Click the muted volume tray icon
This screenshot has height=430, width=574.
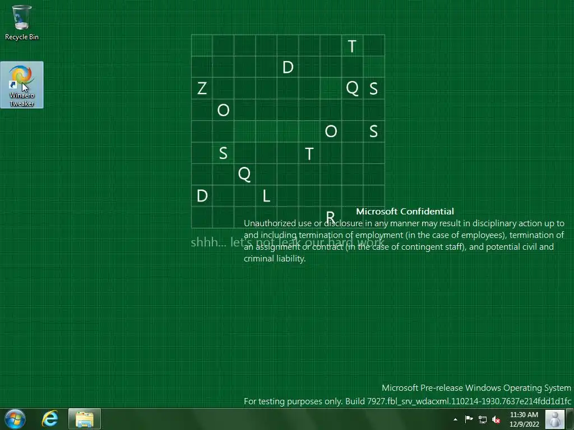click(x=496, y=419)
